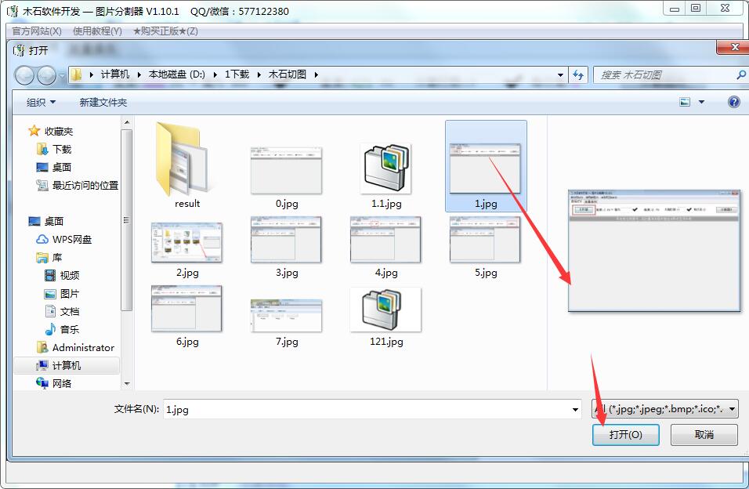The width and height of the screenshot is (749, 489).
Task: Expand address bar history dropdown
Action: click(560, 75)
